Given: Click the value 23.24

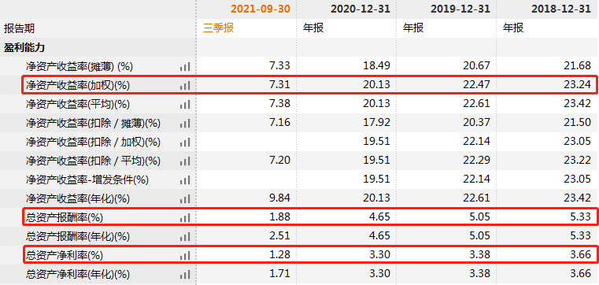Looking at the screenshot, I should pyautogui.click(x=577, y=84).
